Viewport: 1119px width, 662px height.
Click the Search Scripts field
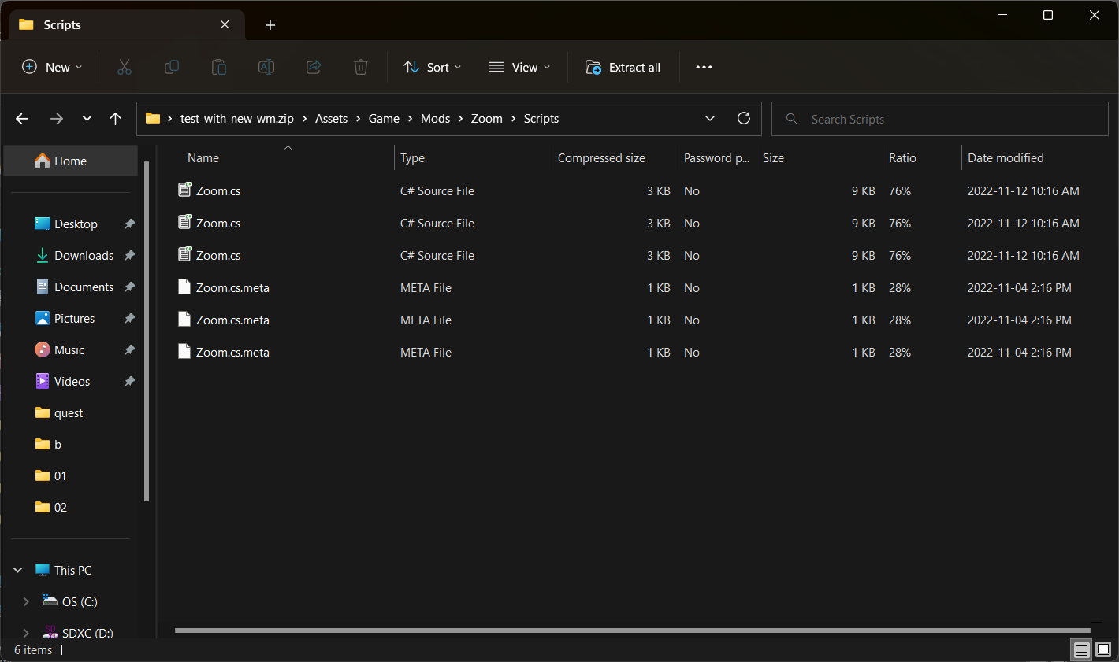[939, 120]
